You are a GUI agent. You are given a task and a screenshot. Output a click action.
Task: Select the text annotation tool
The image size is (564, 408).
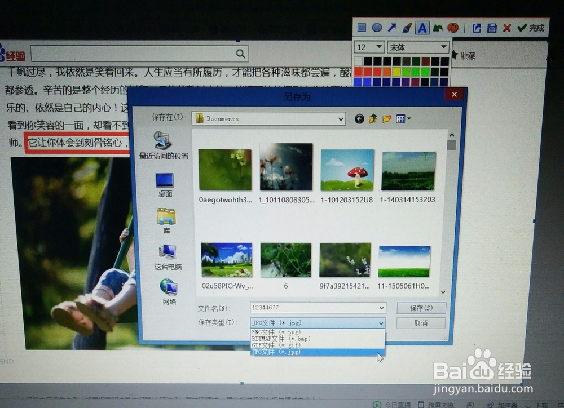pos(422,27)
